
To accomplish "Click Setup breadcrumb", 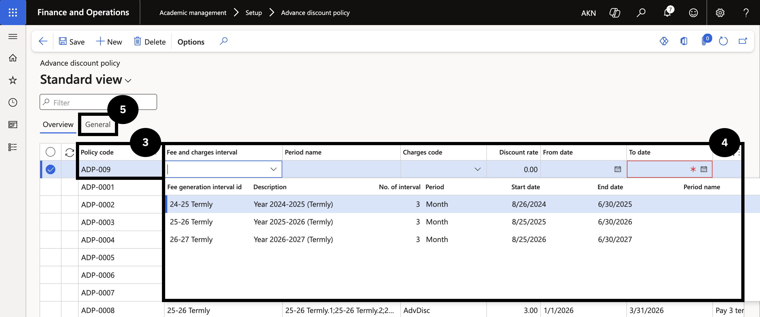I will click(254, 13).
